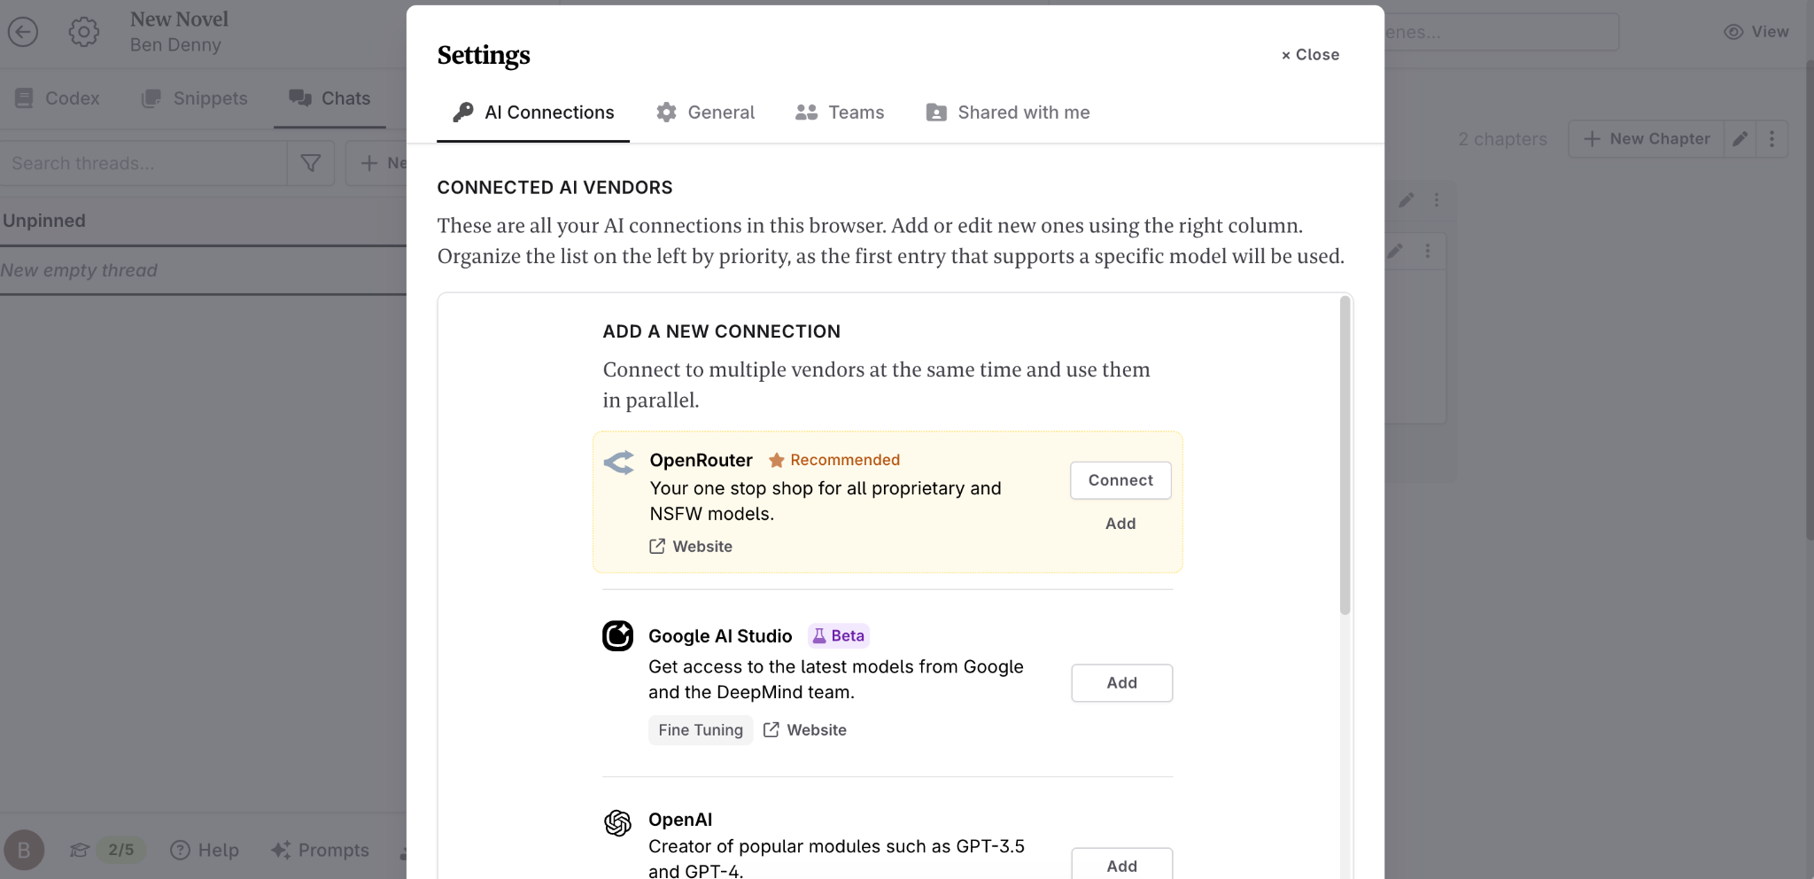Click Add under OpenRouter's Connect button
This screenshot has height=879, width=1814.
[x=1120, y=524]
